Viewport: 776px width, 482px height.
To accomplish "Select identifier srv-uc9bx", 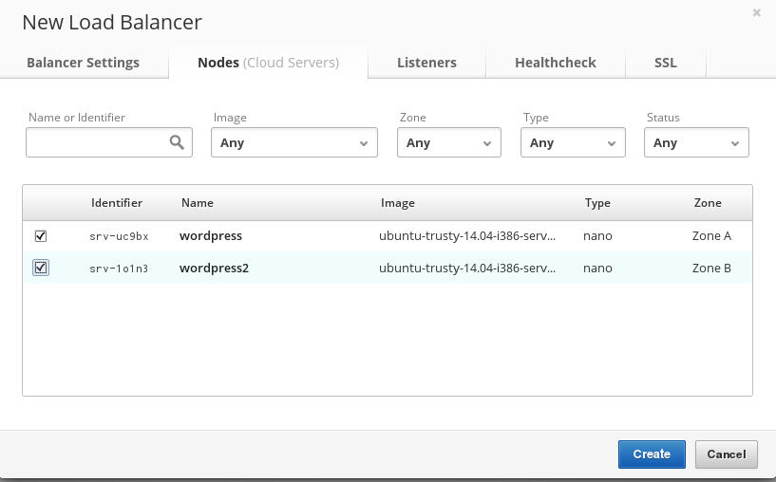I will (119, 236).
